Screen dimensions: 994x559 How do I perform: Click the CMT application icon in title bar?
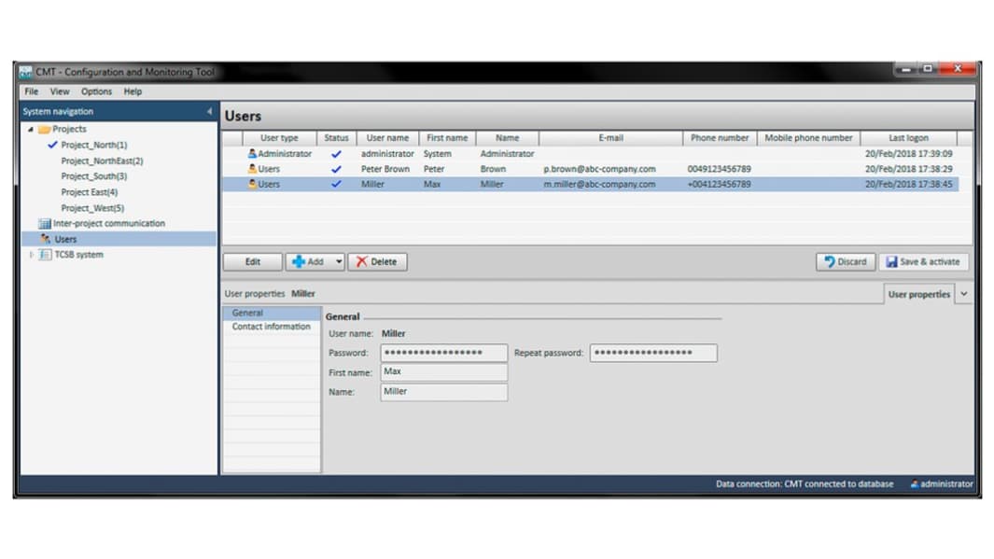[x=24, y=72]
